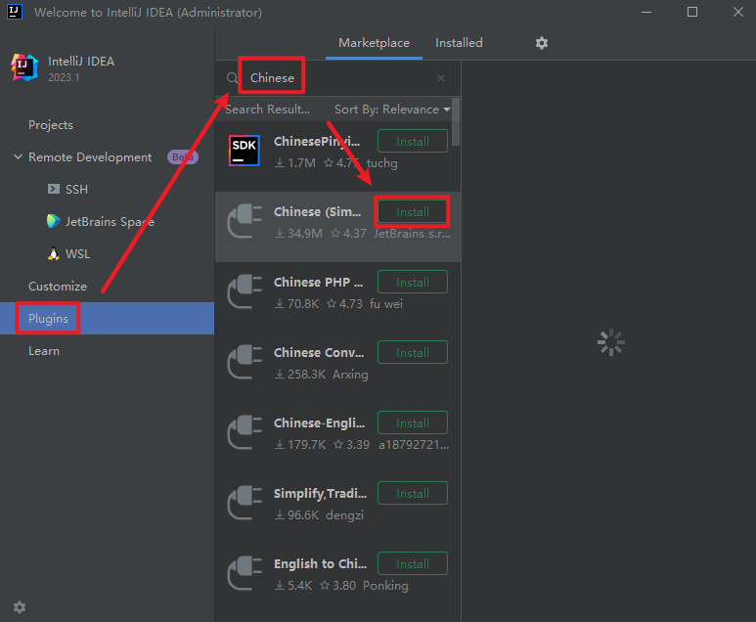Select JetBrains Space under Remote Development
756x622 pixels.
110,222
